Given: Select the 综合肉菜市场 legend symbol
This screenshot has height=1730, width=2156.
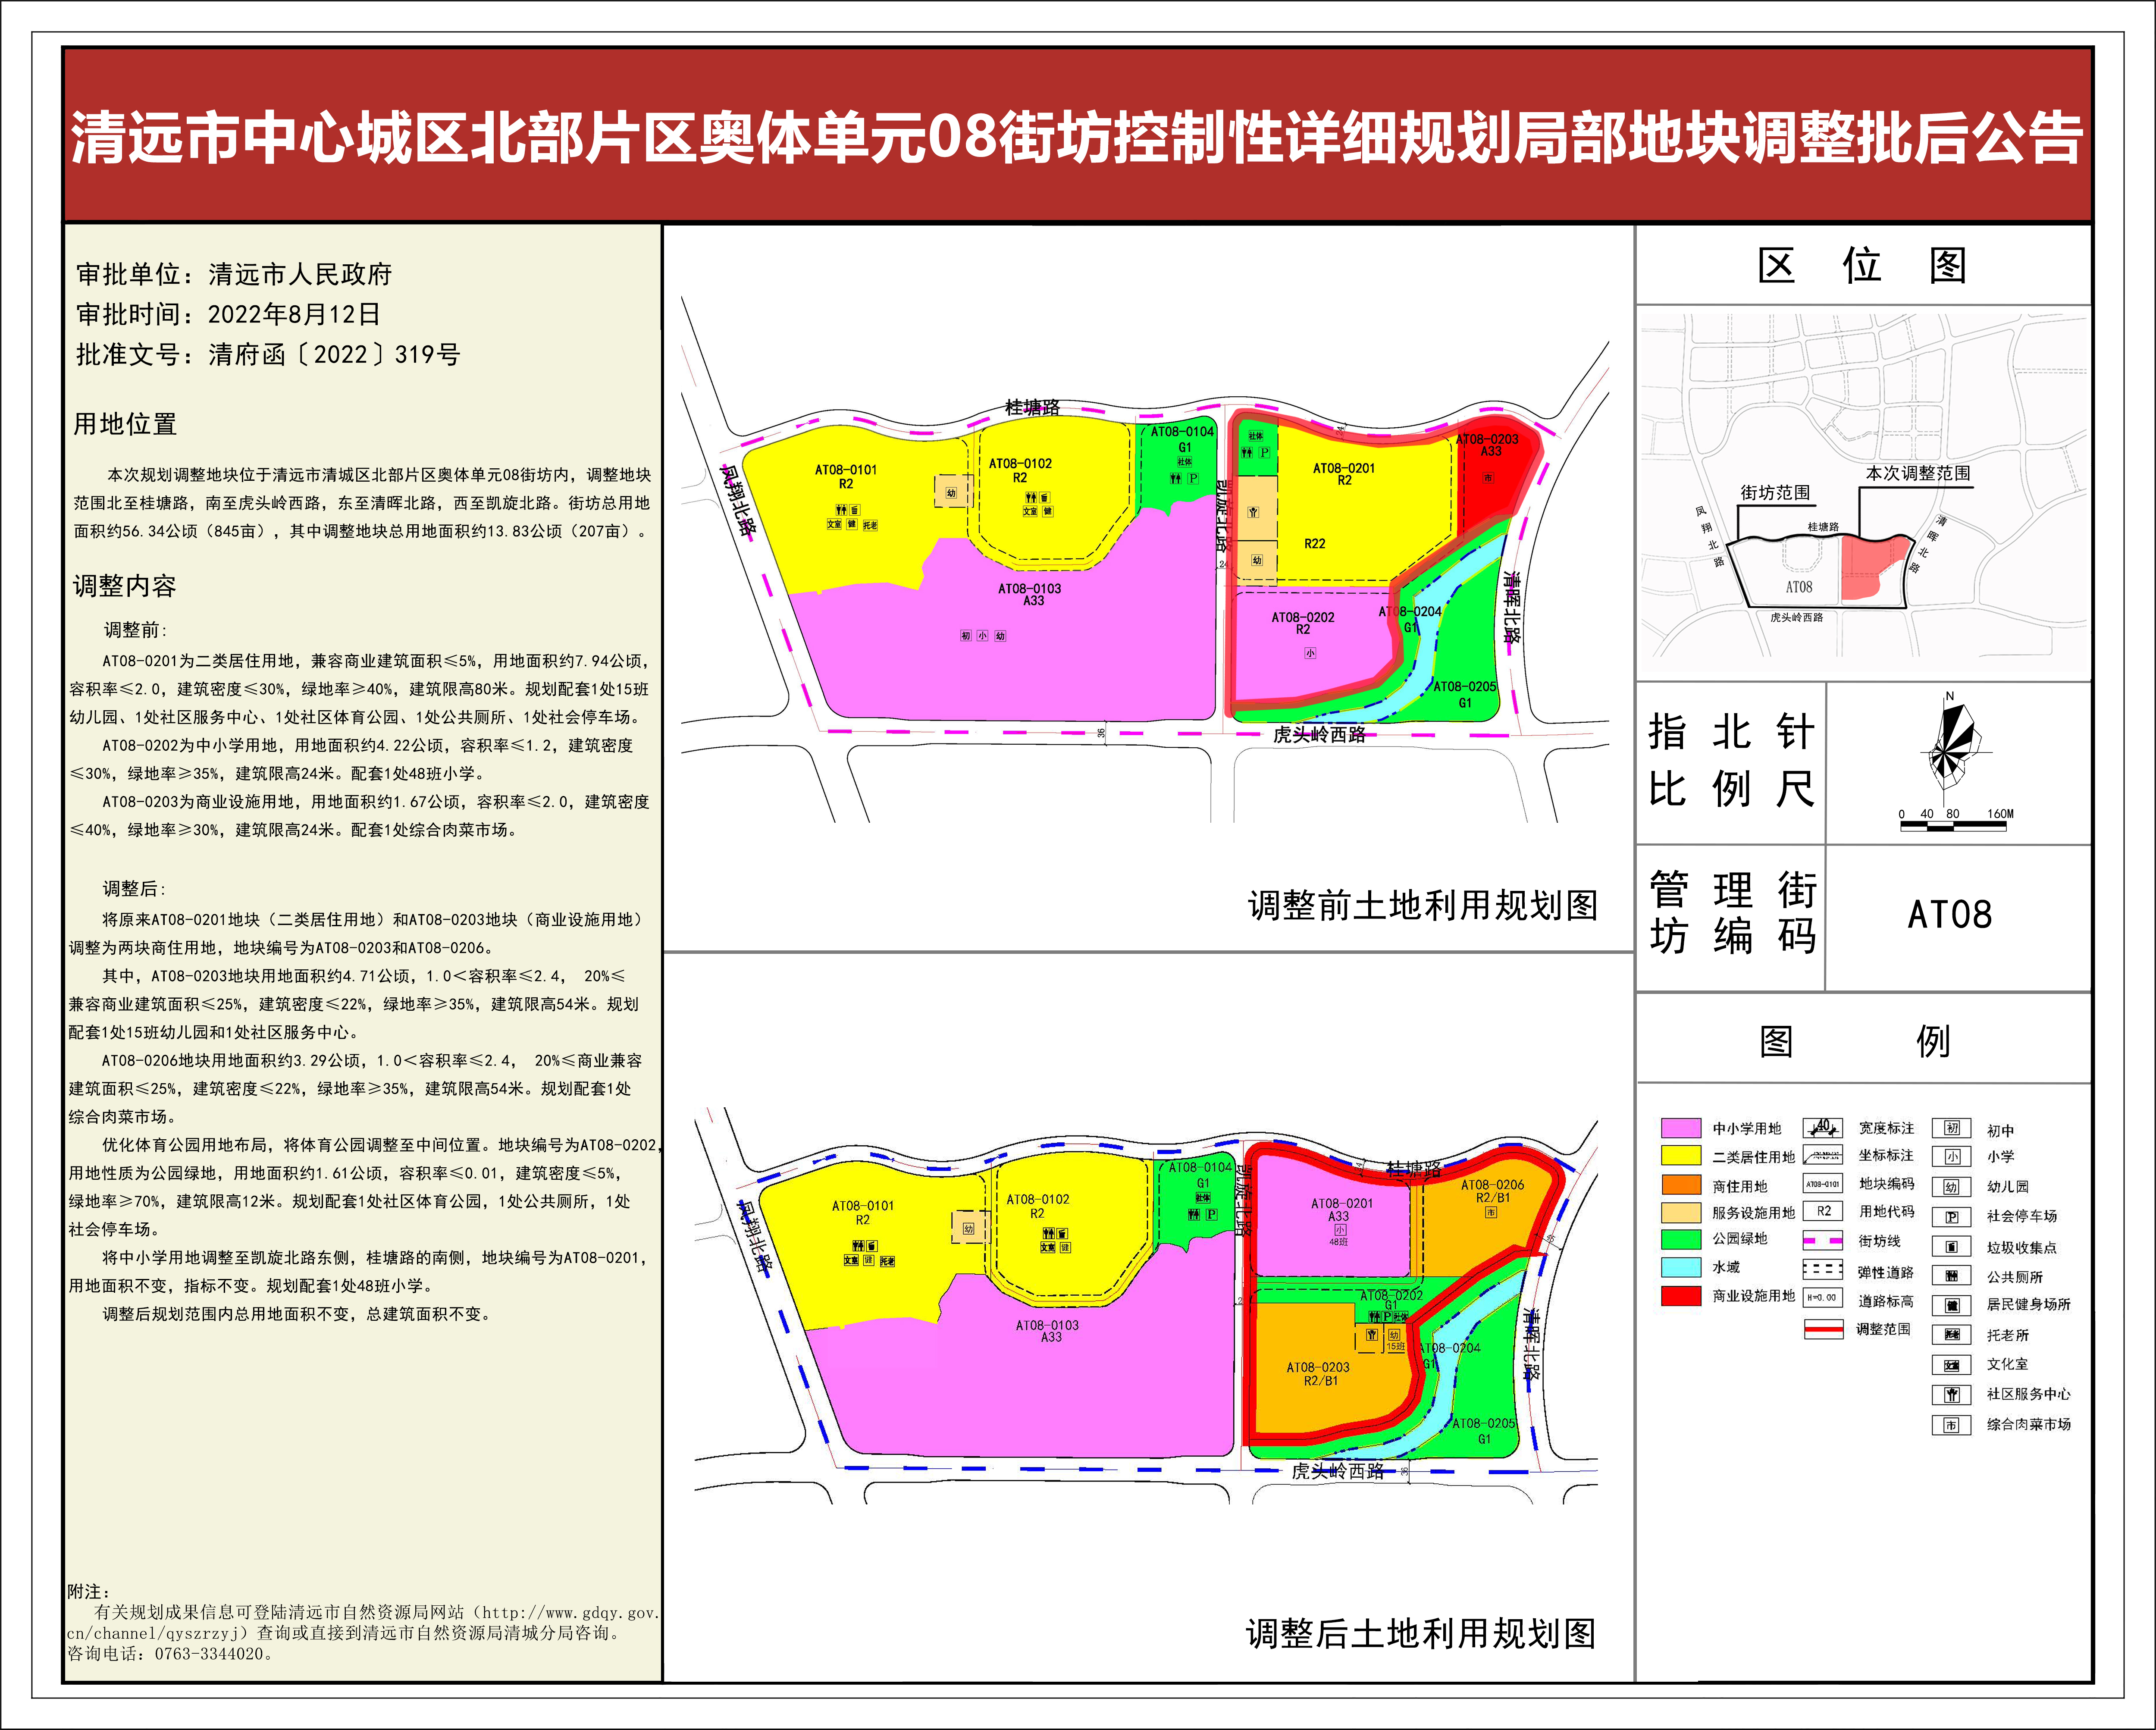Looking at the screenshot, I should click(1951, 1425).
